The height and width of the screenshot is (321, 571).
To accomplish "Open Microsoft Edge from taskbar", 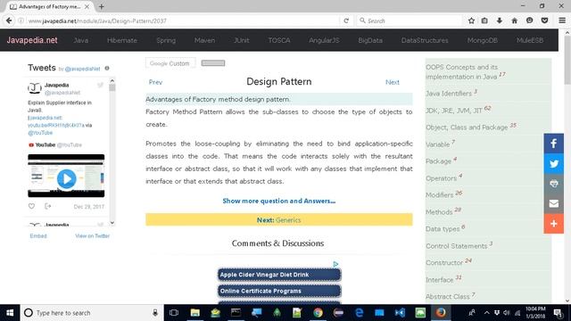I will (359, 313).
